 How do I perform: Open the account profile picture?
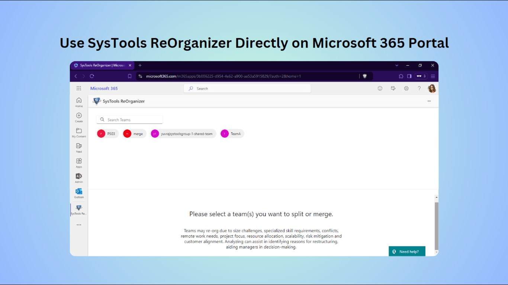pos(432,88)
